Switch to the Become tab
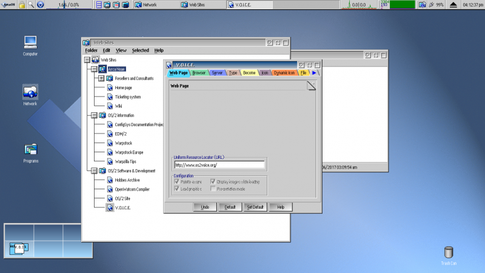Image resolution: width=485 pixels, height=273 pixels. point(249,73)
